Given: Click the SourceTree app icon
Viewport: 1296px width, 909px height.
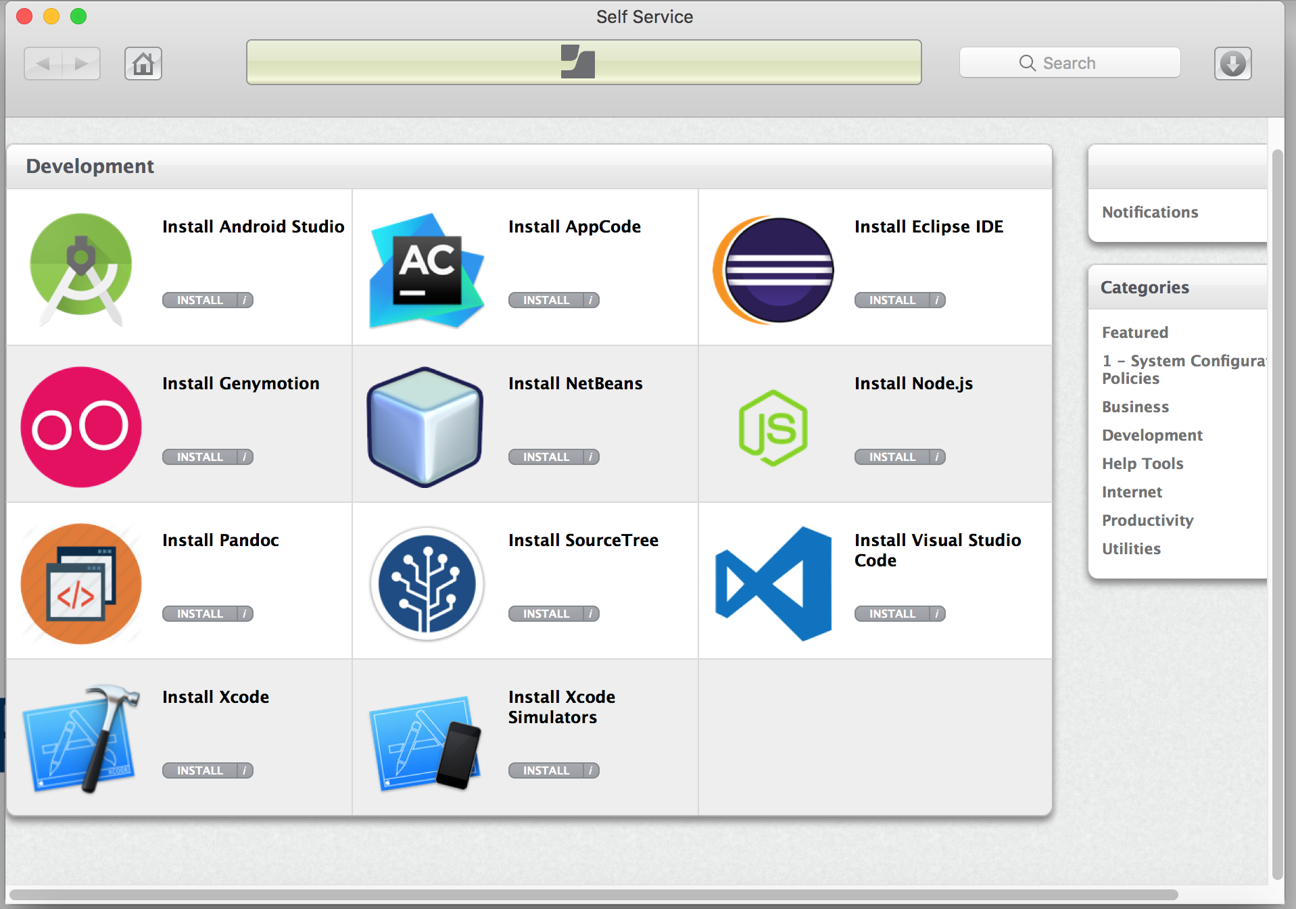Looking at the screenshot, I should coord(427,584).
